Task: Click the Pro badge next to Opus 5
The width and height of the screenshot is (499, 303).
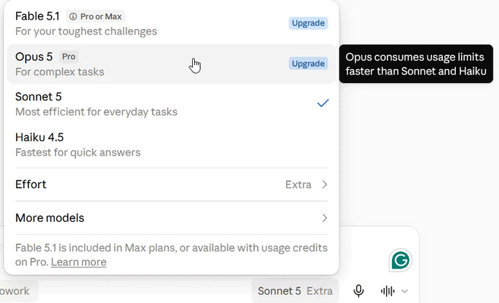Action: pos(69,57)
